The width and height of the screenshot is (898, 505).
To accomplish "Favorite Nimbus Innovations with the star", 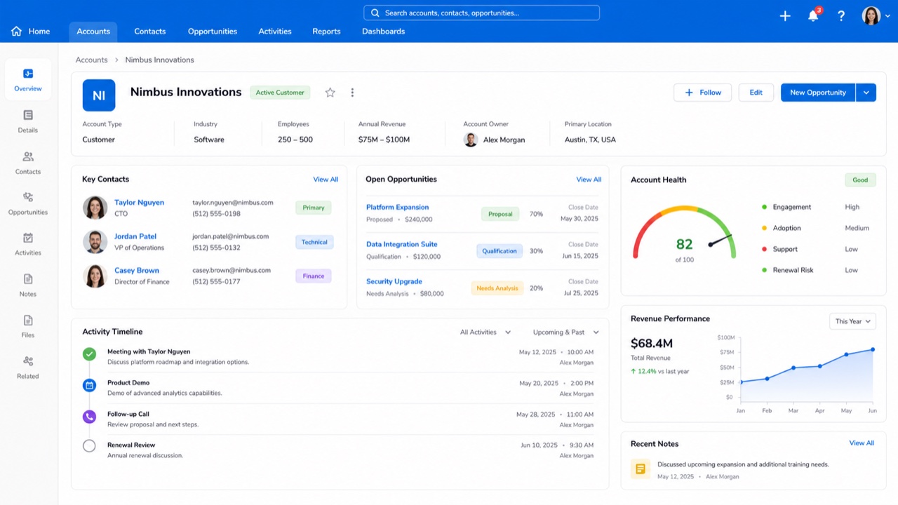I will pyautogui.click(x=330, y=93).
